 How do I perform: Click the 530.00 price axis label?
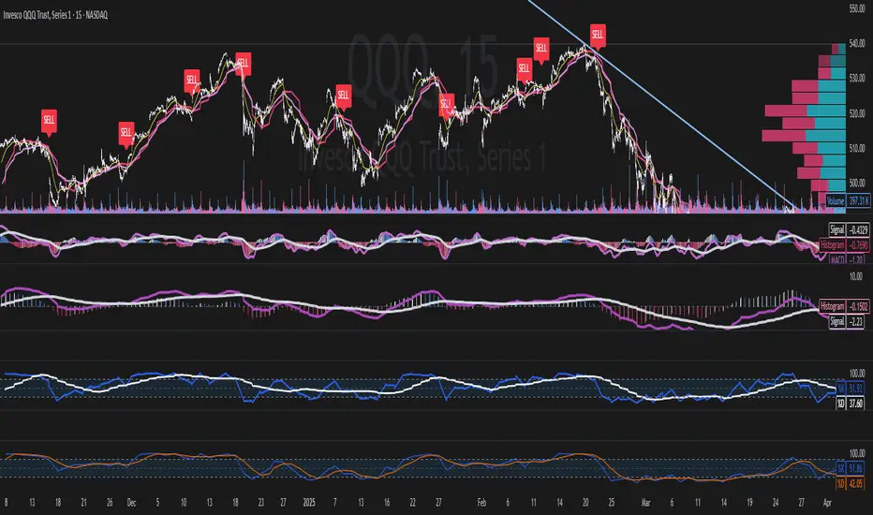(856, 78)
